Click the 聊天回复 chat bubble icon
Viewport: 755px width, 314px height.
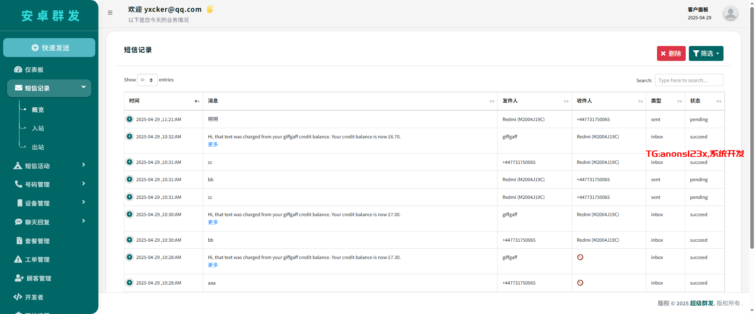pos(19,222)
